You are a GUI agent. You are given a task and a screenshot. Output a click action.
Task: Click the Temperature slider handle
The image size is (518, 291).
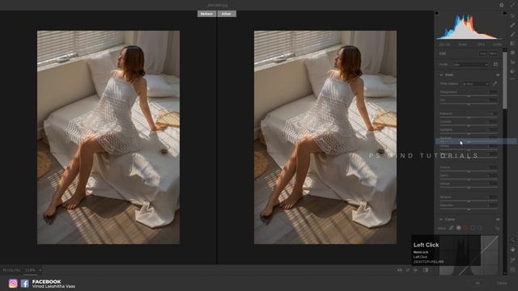click(x=469, y=96)
